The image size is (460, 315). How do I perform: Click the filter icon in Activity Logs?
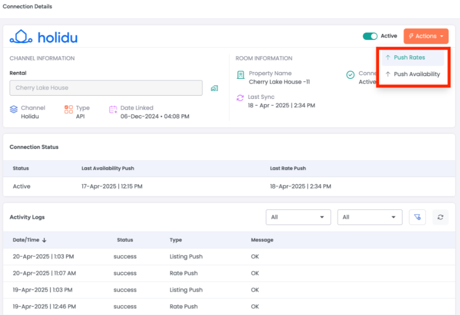[x=417, y=217]
